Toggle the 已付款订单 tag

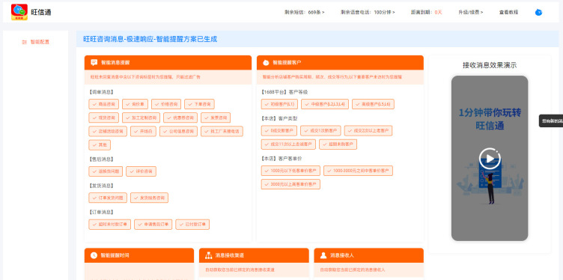(192, 225)
